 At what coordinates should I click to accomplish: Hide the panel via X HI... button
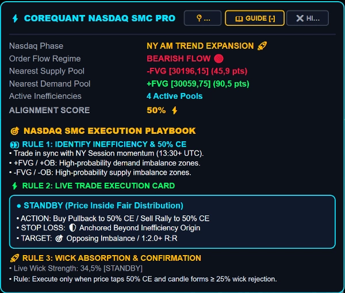[308, 18]
